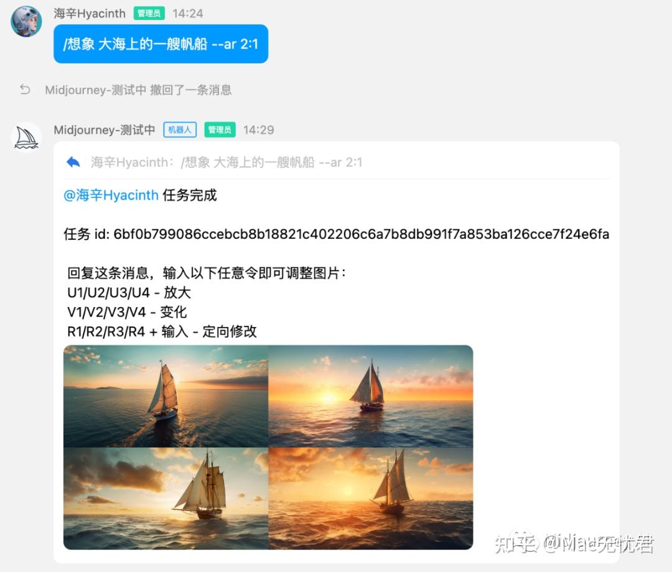The height and width of the screenshot is (572, 672).
Task: Click the quoted message 海辛Hyacinth: /想象
Action: [226, 162]
